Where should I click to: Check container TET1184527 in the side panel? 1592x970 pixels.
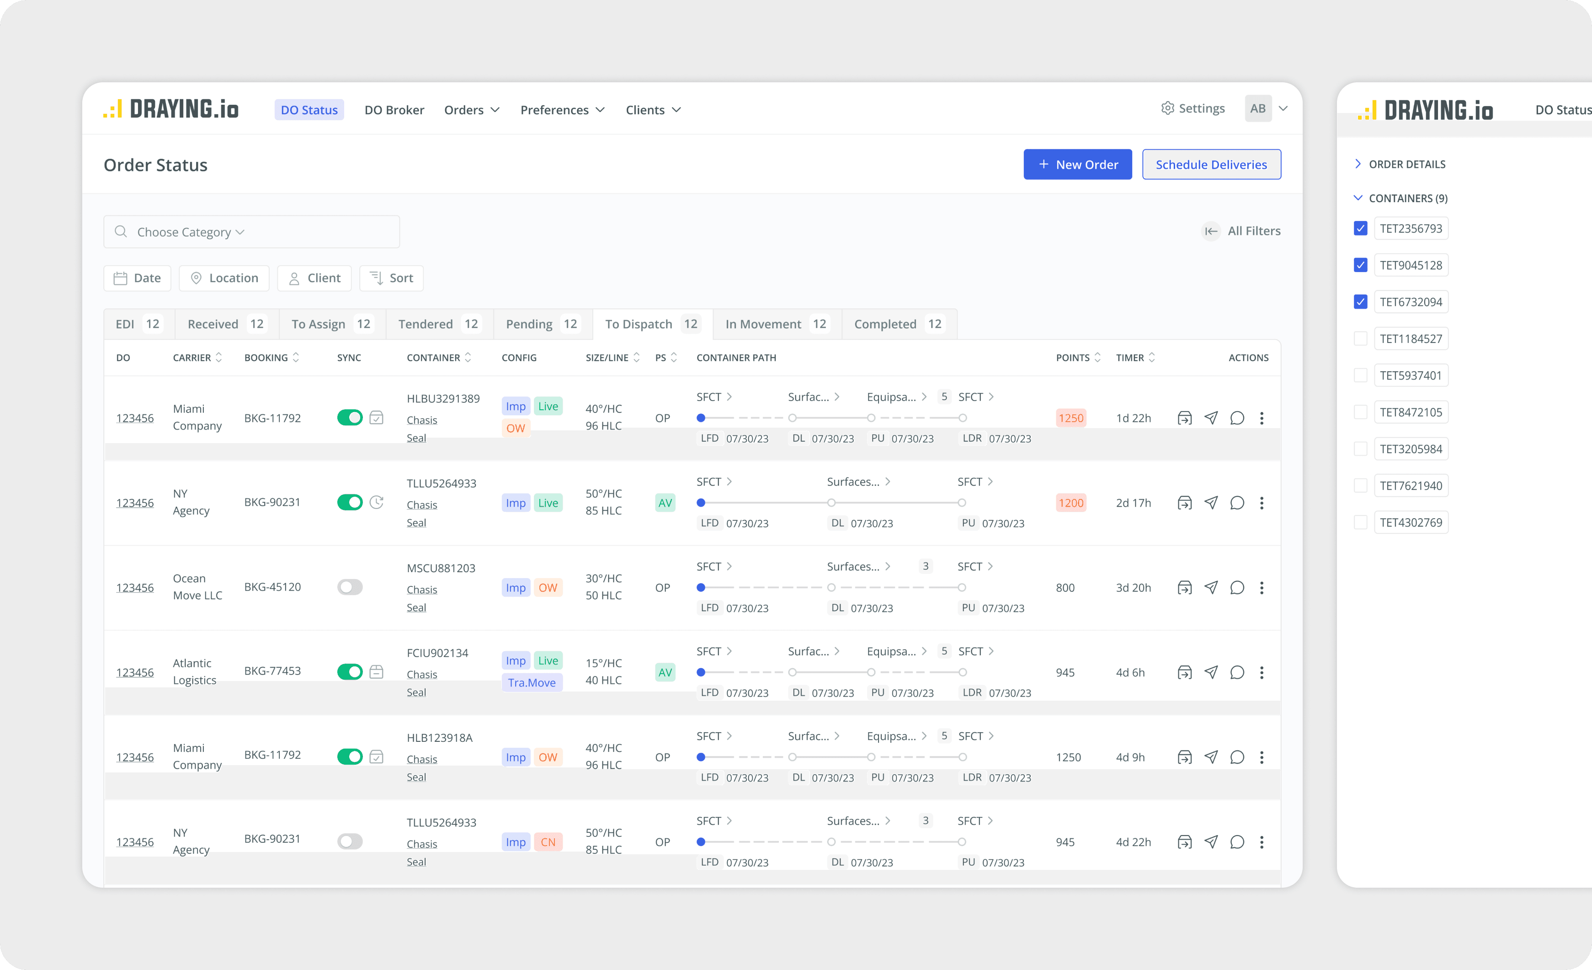pyautogui.click(x=1361, y=338)
